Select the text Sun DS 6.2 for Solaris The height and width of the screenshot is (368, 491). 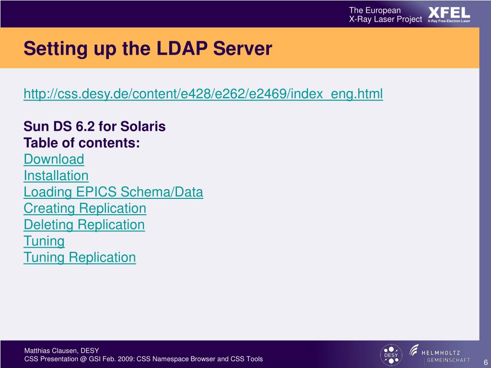tap(94, 126)
